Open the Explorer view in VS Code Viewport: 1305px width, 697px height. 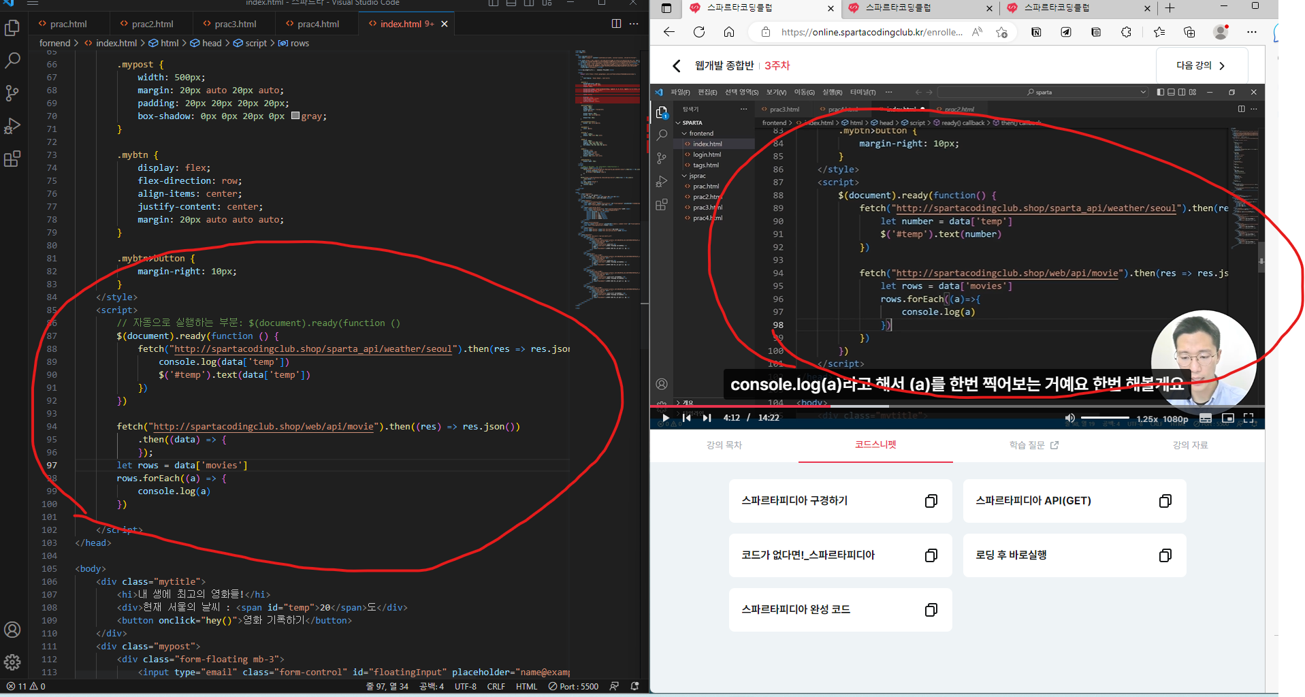click(12, 28)
